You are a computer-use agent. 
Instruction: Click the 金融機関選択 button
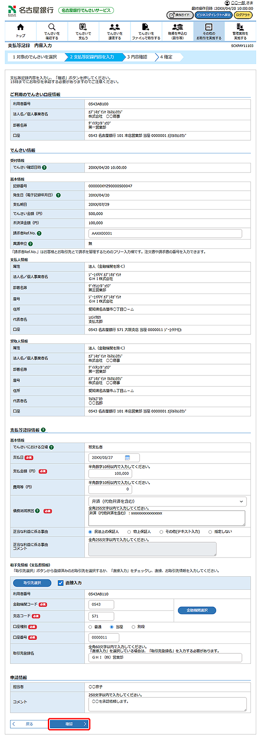pos(197,610)
